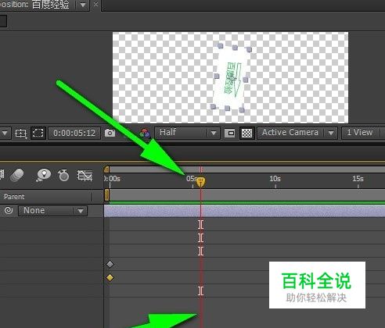This screenshot has height=328, width=385.
Task: Open the Active Camera 3D view dropdown
Action: (297, 133)
